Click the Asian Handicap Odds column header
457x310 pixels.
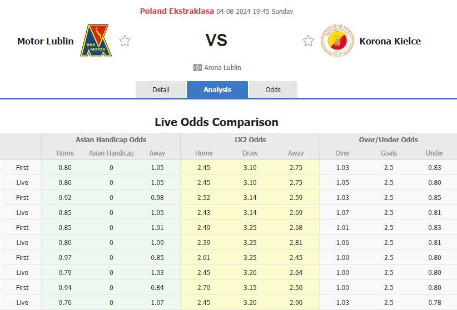(111, 140)
